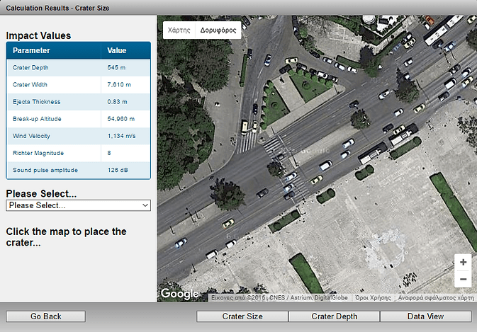Zoom out the map with minus icon

463,279
